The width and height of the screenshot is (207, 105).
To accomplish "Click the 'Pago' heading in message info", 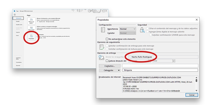I will (29, 15).
